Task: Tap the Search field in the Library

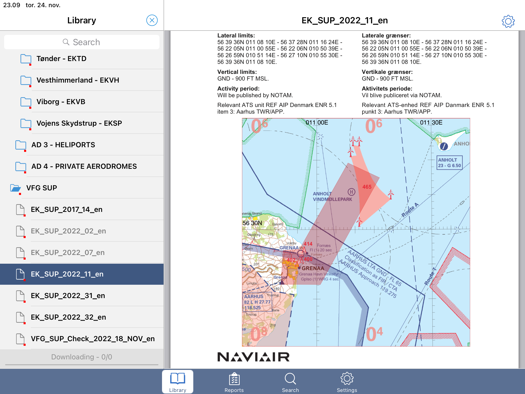Action: point(82,42)
